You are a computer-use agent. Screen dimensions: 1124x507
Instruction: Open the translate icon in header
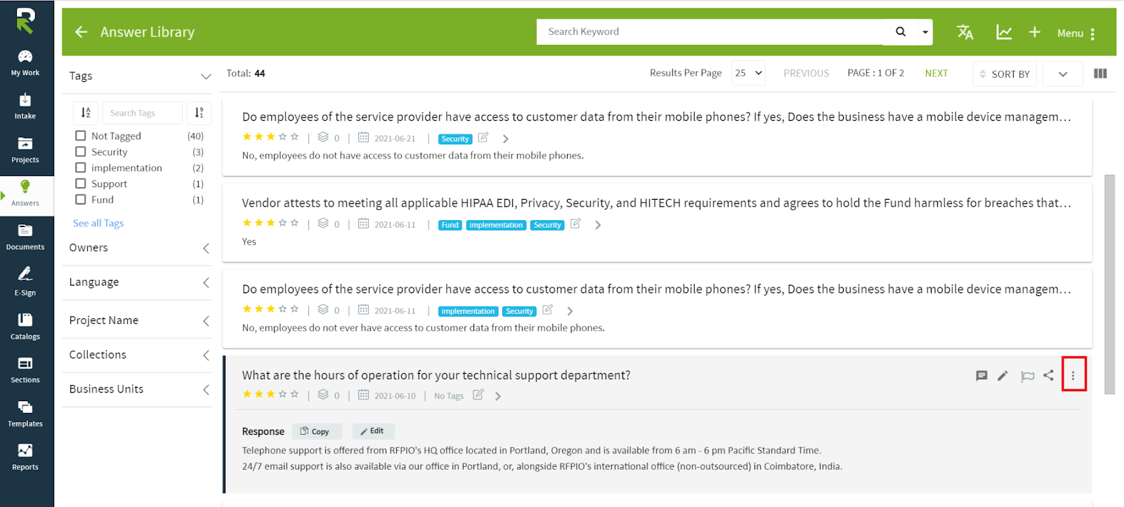965,32
